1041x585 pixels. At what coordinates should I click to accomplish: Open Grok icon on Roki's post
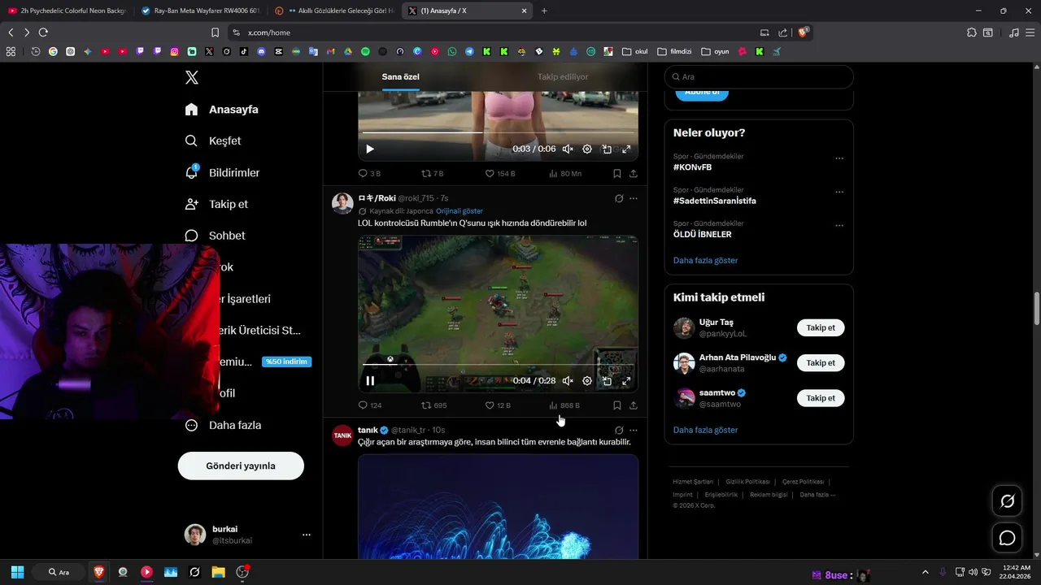pyautogui.click(x=619, y=198)
